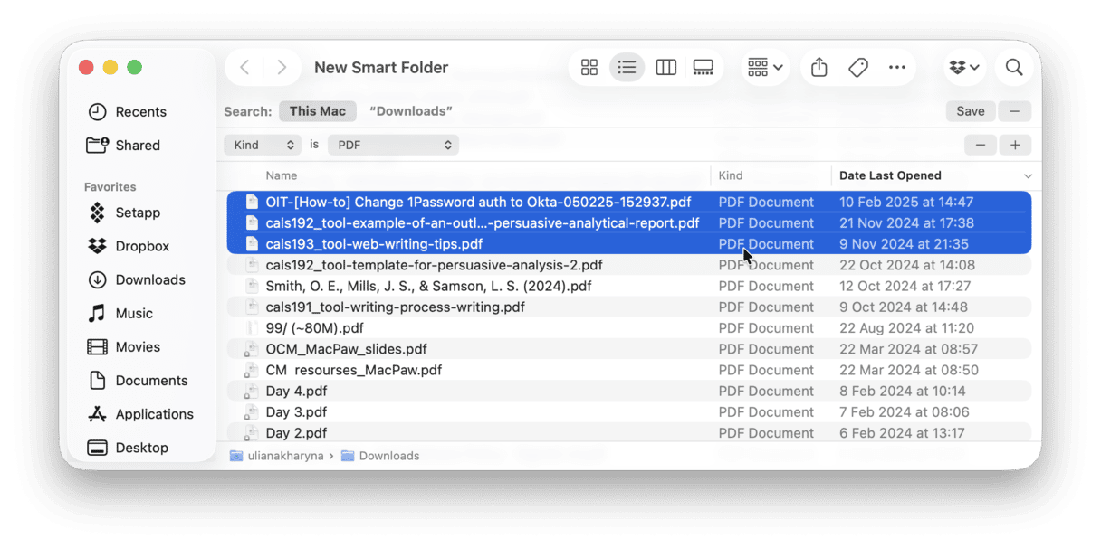Viewport: 1101px width, 548px height.
Task: Switch to column view
Action: click(x=665, y=67)
